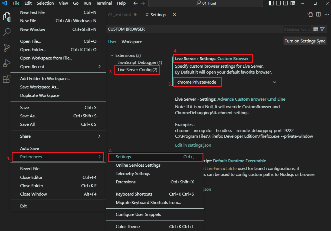Viewport: 331px width, 231px height.
Task: Choose Configure User Snippets submenu entry
Action: click(155, 215)
